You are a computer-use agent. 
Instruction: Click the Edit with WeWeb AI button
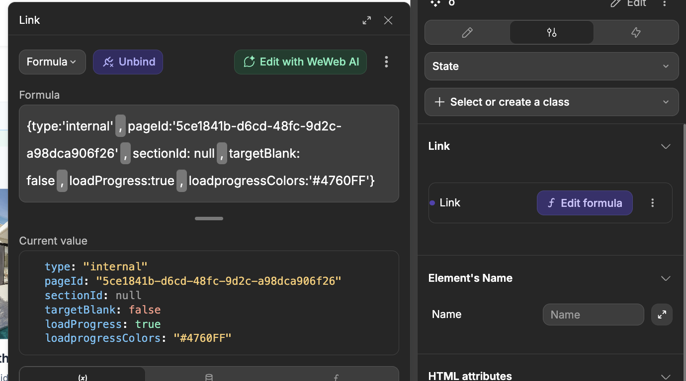click(300, 62)
